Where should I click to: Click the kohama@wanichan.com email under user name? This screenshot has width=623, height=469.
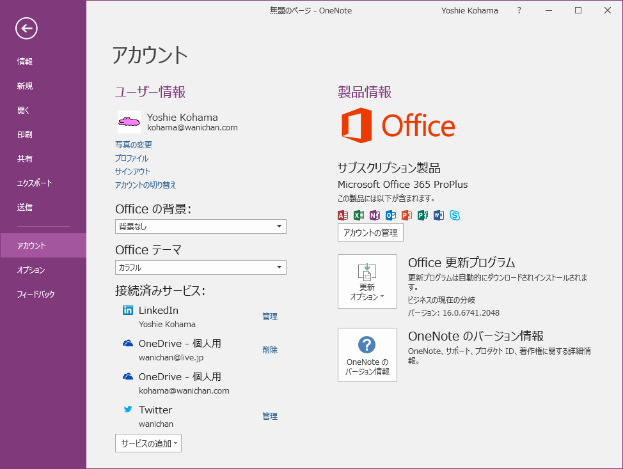(193, 127)
